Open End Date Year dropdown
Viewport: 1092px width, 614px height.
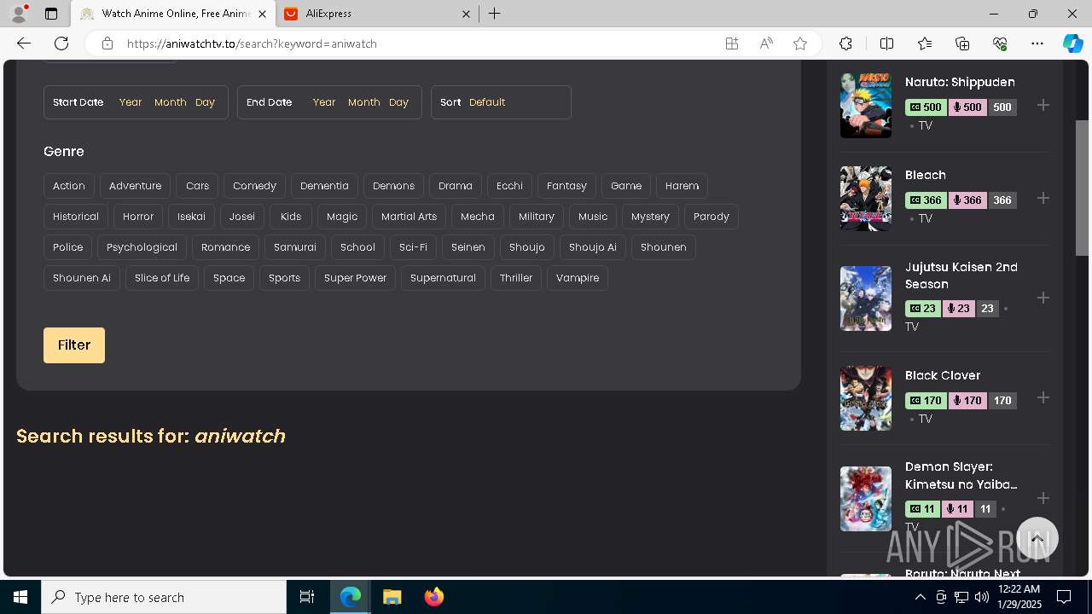click(324, 102)
